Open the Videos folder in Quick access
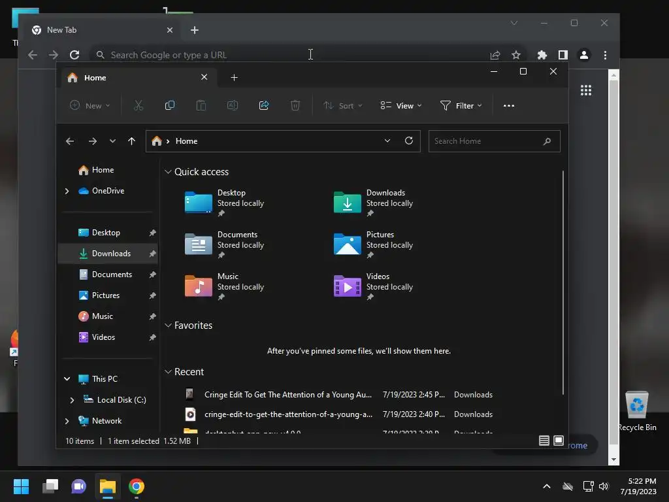This screenshot has height=502, width=669. [373, 286]
